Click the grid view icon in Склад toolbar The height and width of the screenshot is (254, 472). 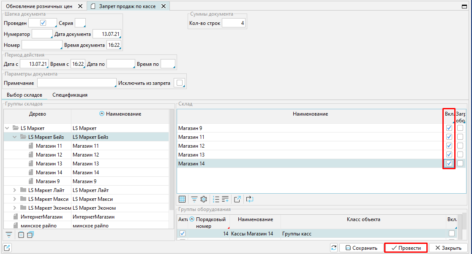pyautogui.click(x=182, y=199)
